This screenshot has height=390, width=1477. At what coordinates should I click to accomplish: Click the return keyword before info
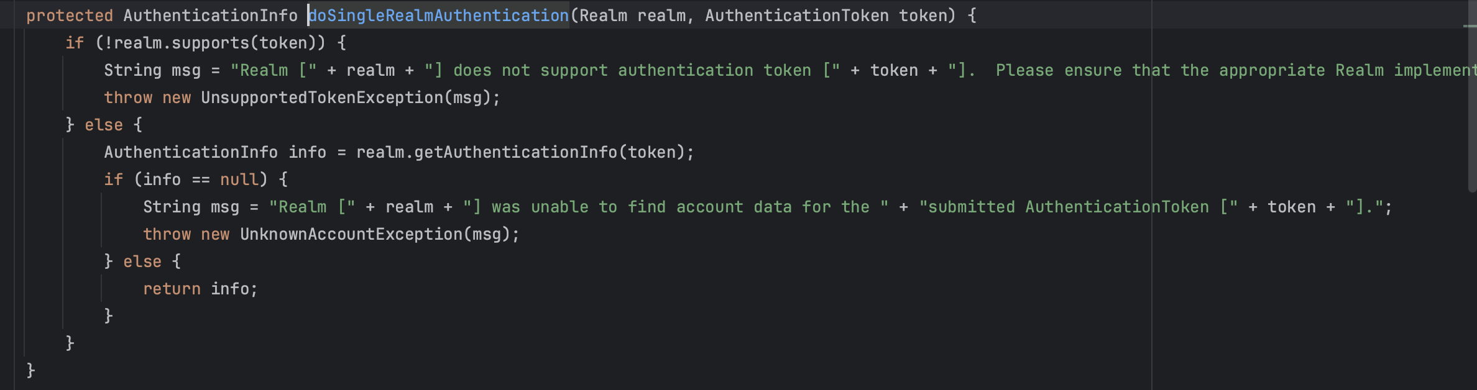coord(172,289)
